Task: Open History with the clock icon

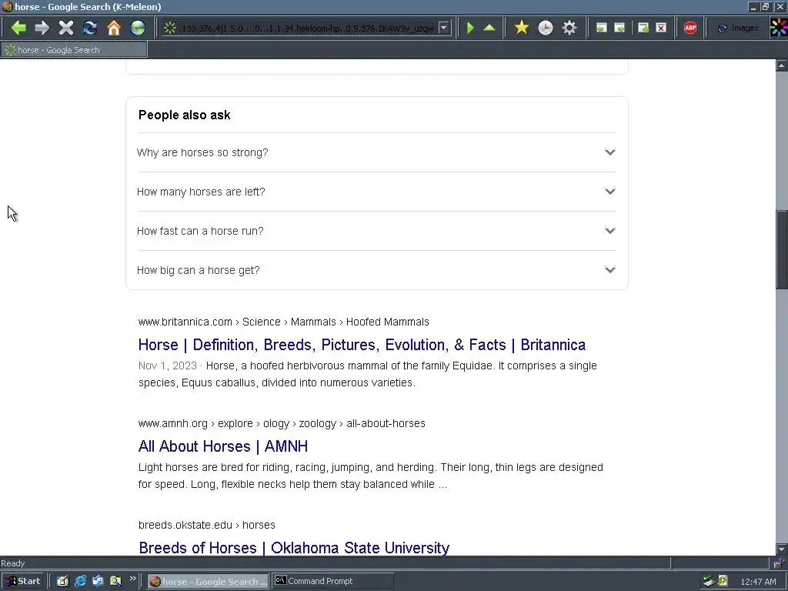Action: [x=546, y=28]
